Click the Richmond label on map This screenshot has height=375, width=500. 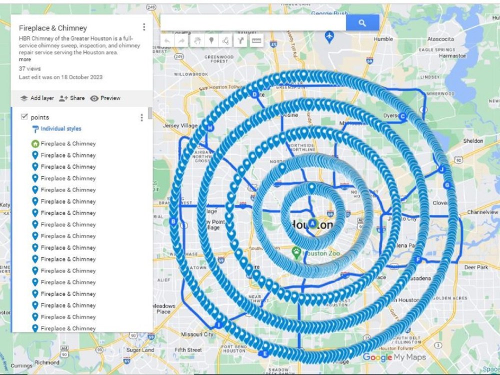[x=47, y=362]
